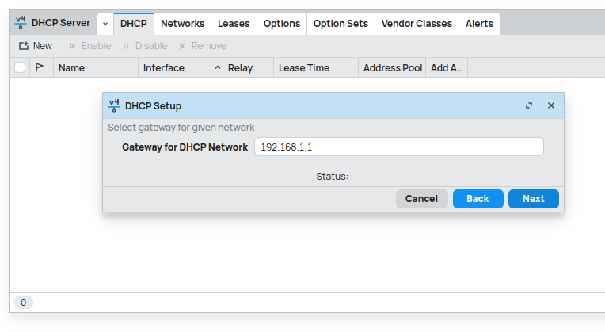Click the New entry icon
Viewport: 605px width, 332px height.
pyautogui.click(x=24, y=46)
